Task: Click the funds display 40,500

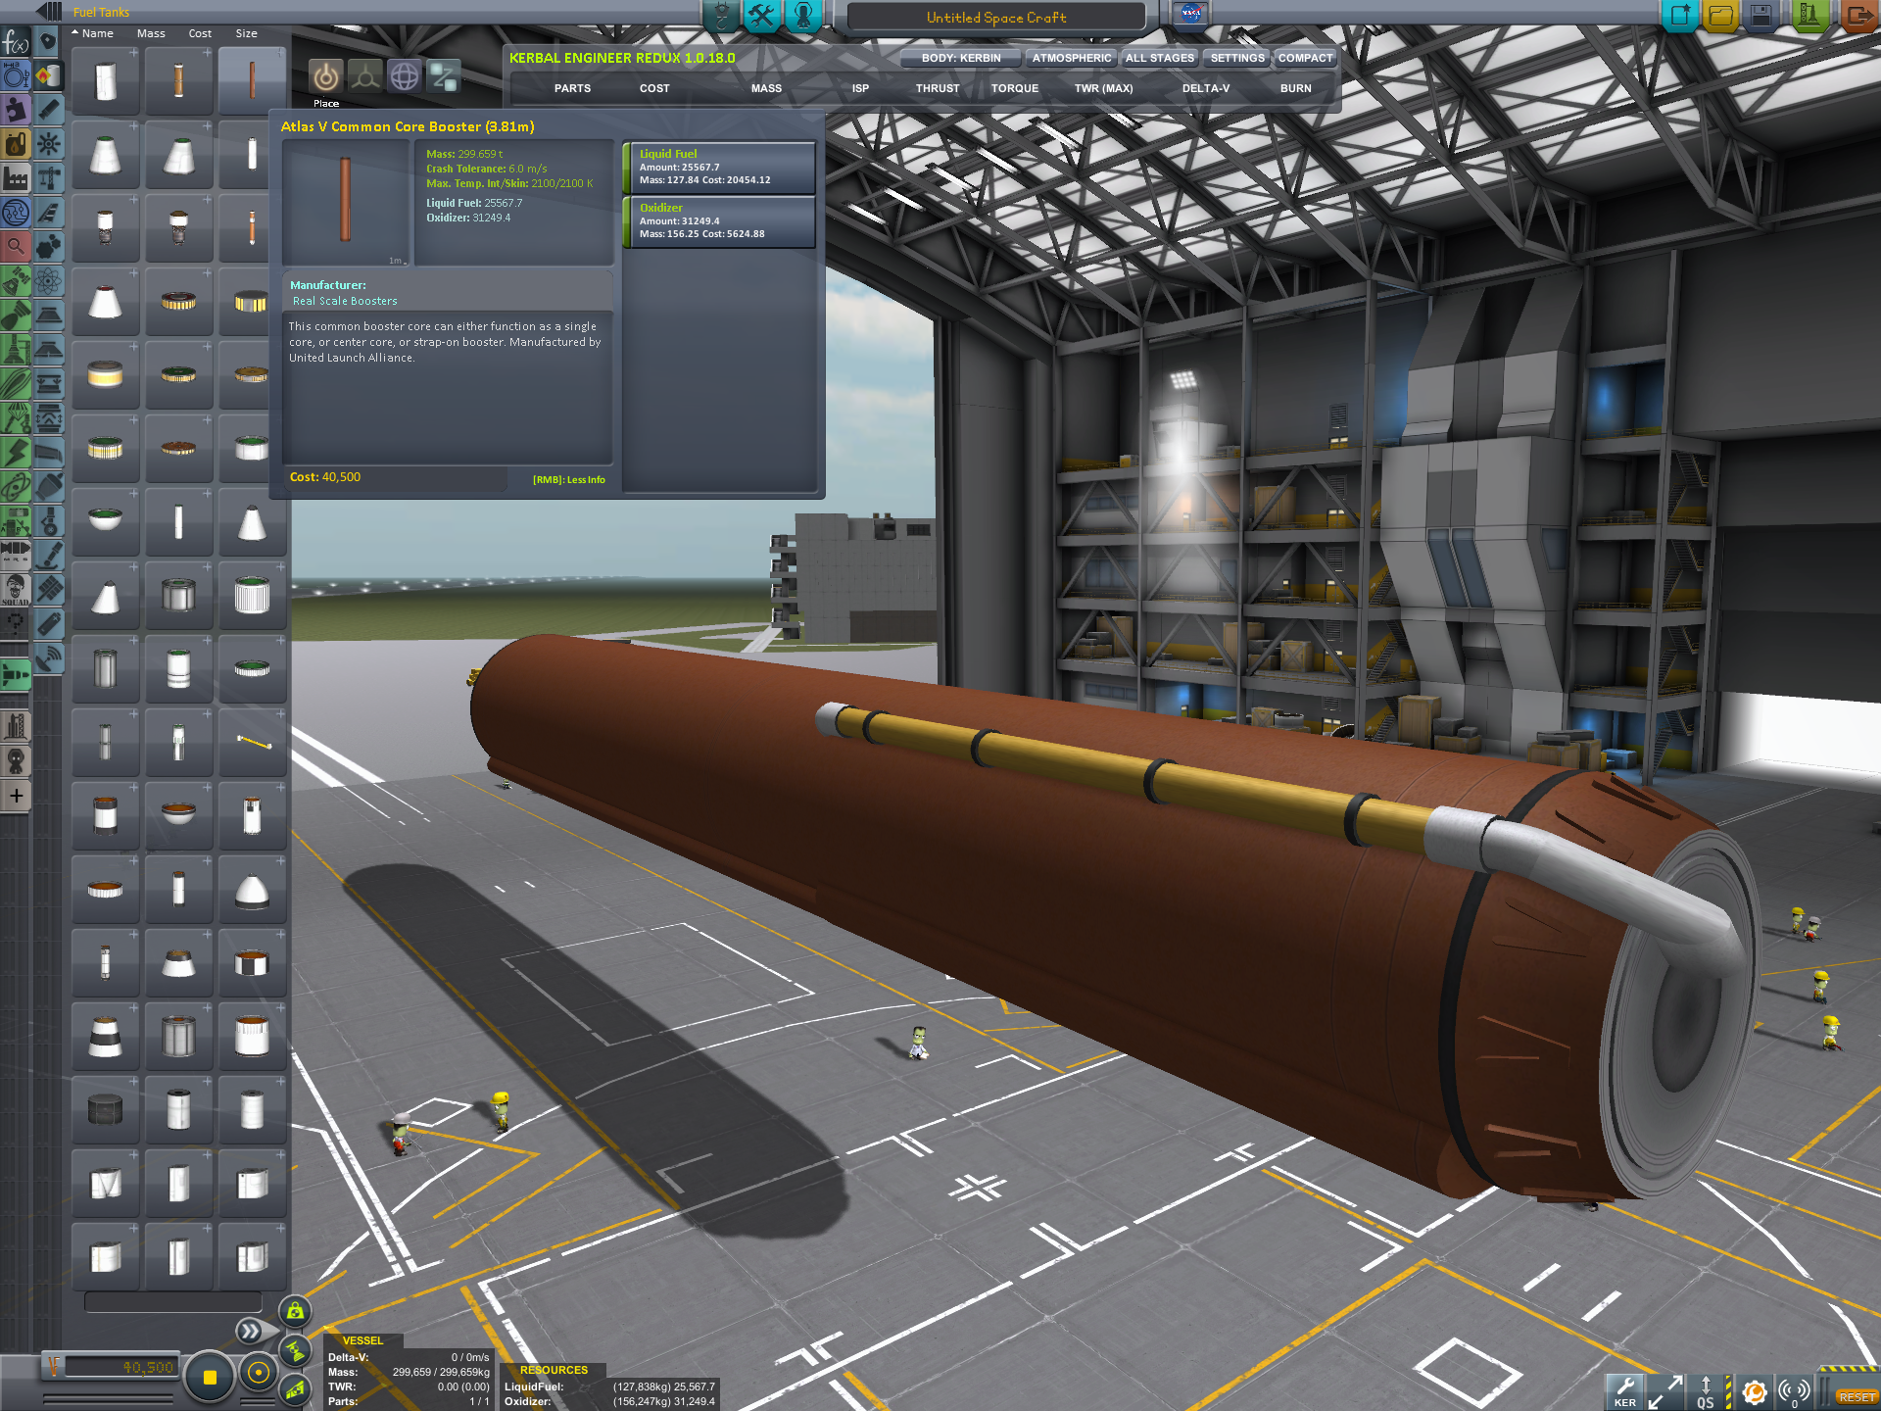Action: tap(120, 1367)
